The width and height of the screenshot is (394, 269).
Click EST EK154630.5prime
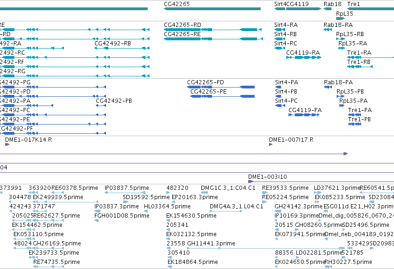(169, 220)
